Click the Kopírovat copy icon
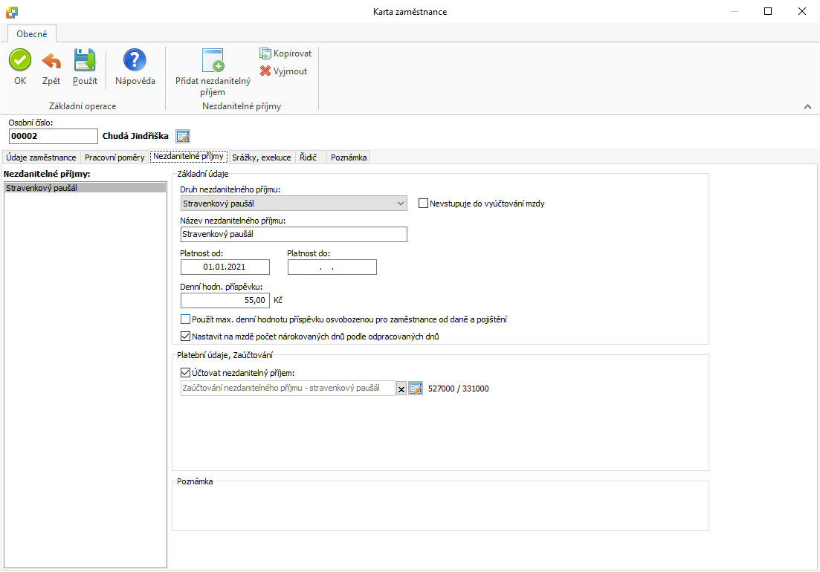 pos(265,53)
